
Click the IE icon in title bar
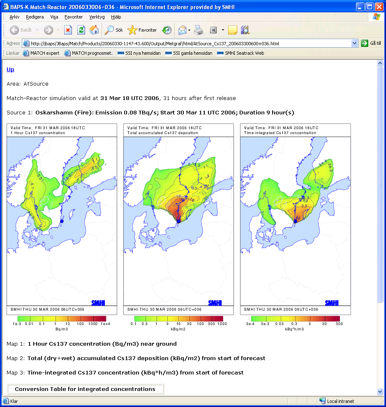pos(5,7)
